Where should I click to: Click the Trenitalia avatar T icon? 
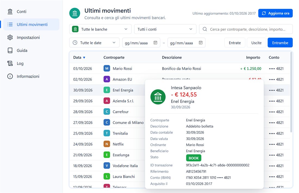(x=107, y=133)
